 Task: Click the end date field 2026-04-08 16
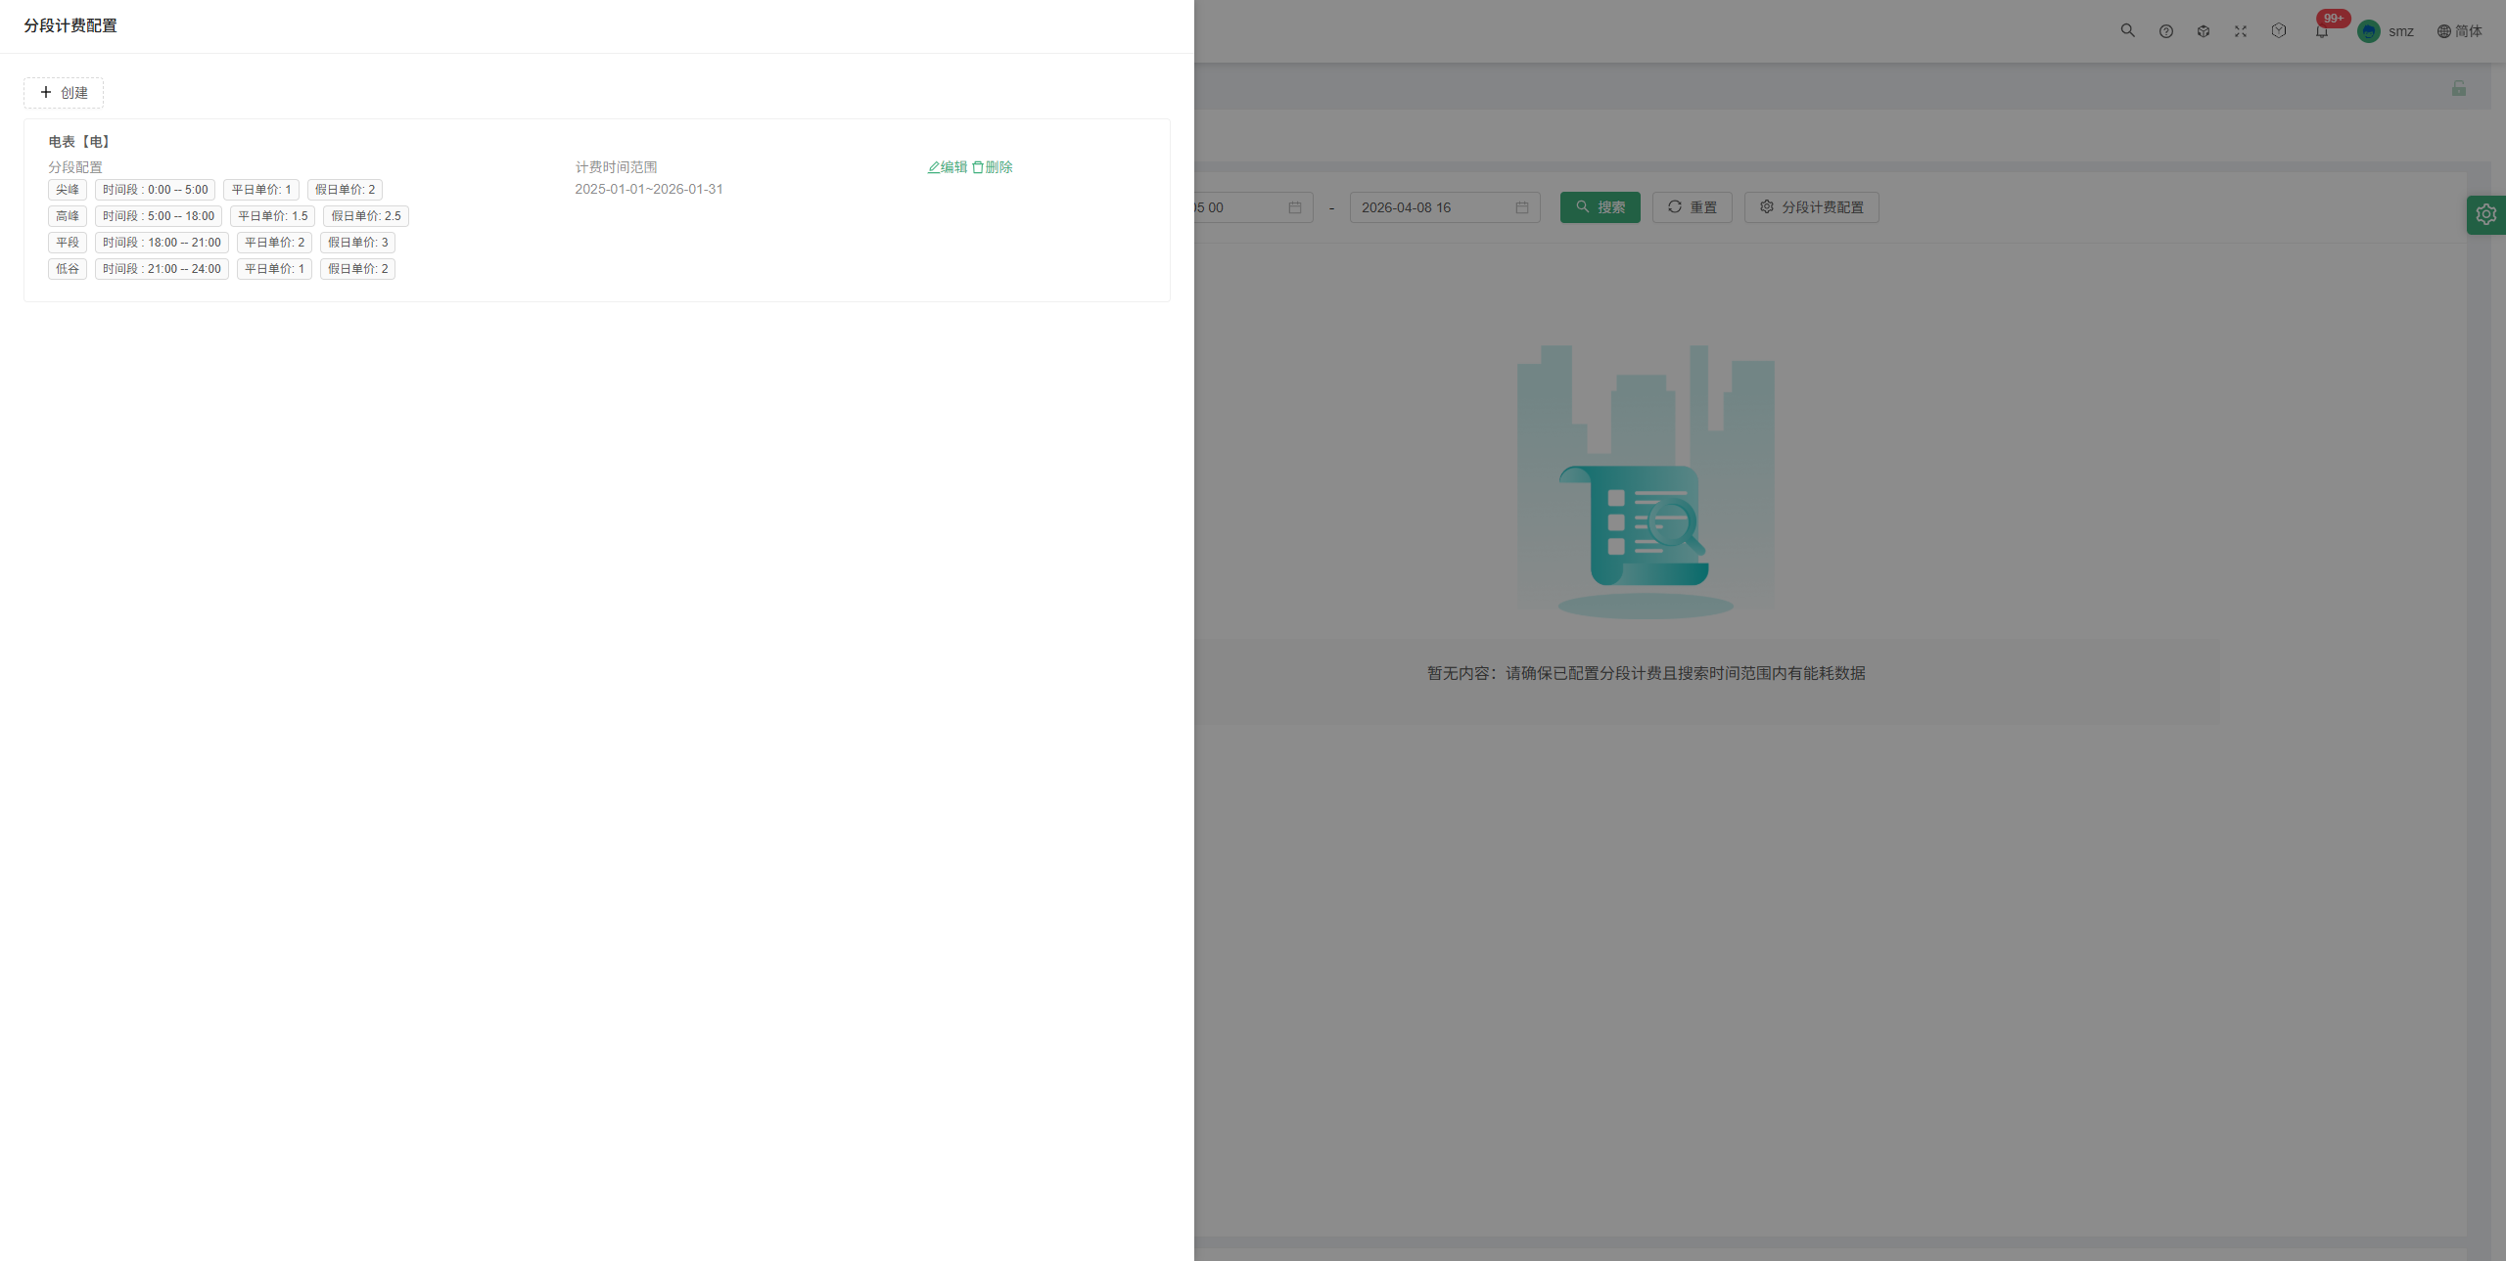pyautogui.click(x=1445, y=207)
